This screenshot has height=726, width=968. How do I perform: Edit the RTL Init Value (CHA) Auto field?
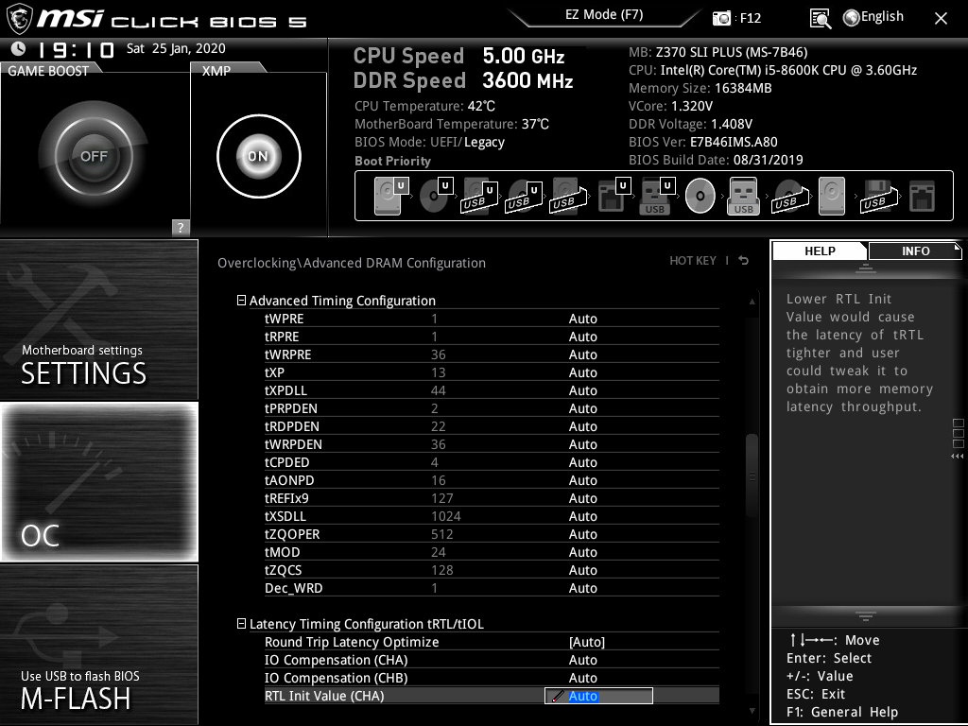pyautogui.click(x=598, y=696)
